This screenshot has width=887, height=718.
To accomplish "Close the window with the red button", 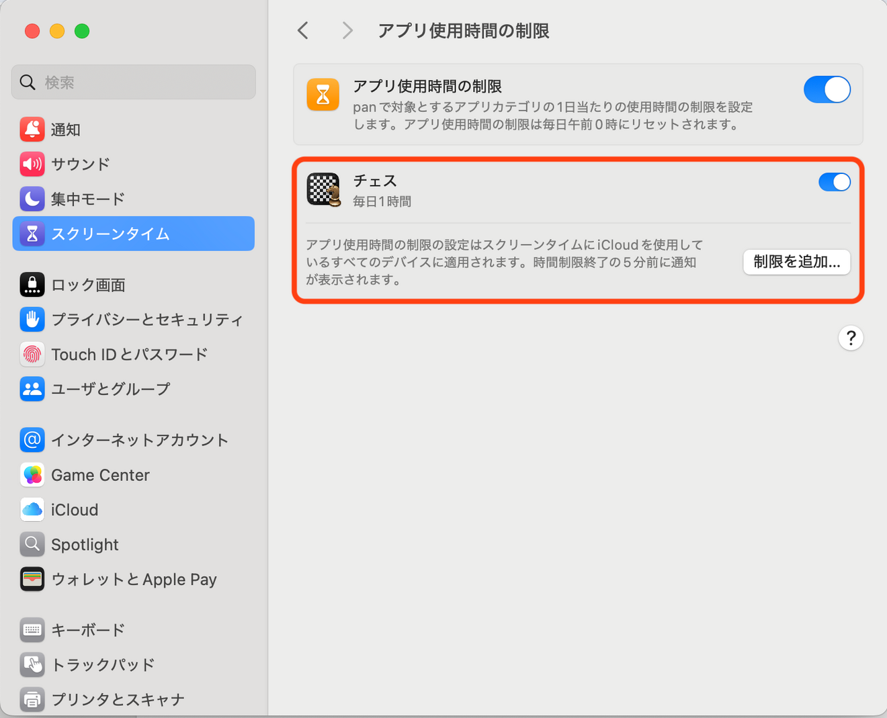I will point(32,31).
